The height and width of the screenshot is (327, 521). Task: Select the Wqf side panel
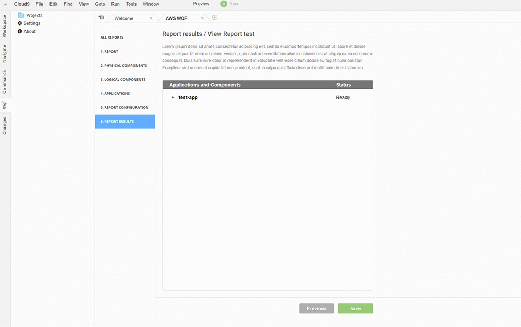4,105
